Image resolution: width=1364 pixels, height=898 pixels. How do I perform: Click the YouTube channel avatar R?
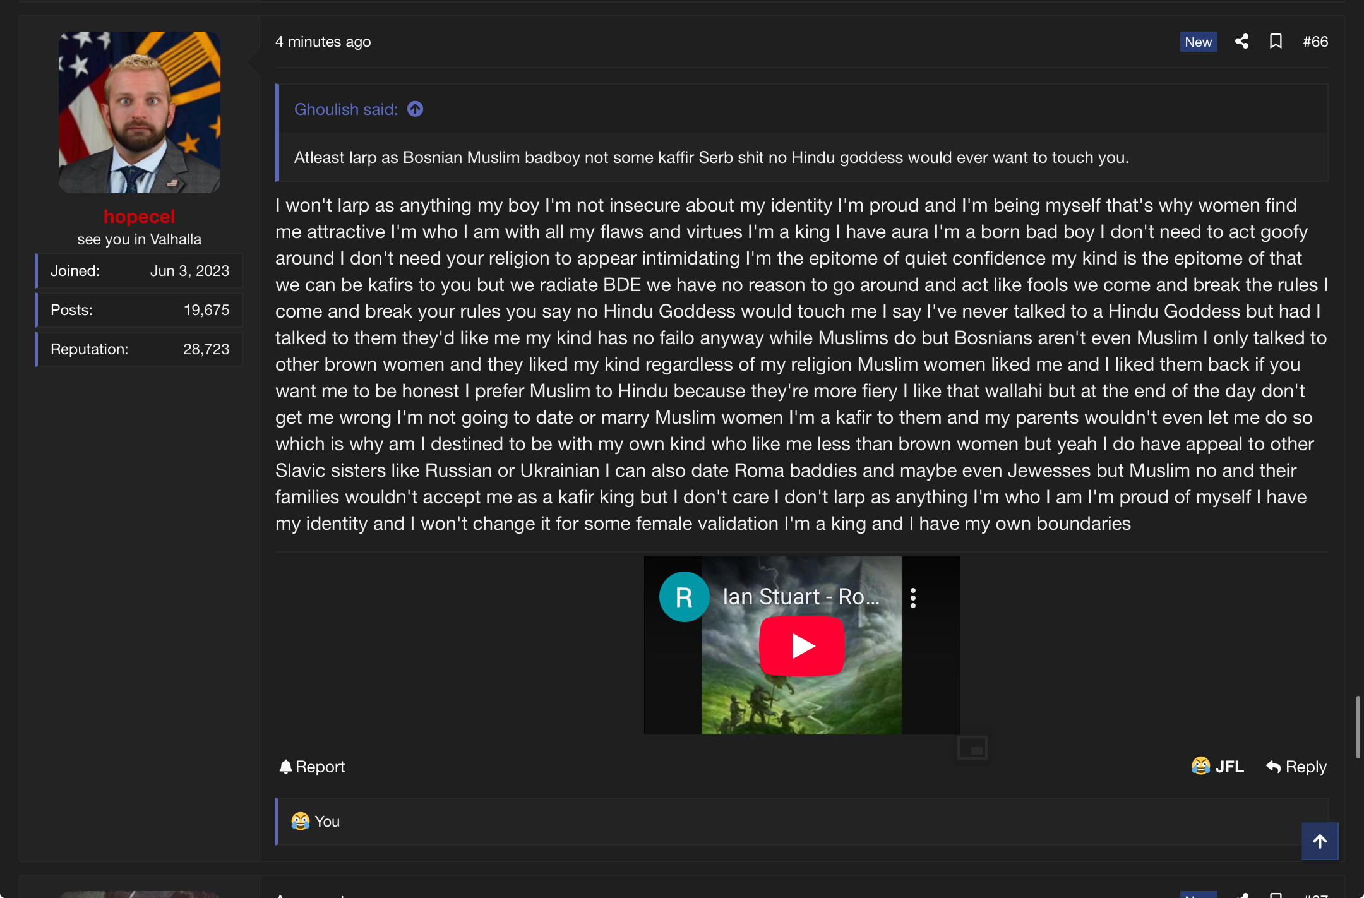pos(684,597)
